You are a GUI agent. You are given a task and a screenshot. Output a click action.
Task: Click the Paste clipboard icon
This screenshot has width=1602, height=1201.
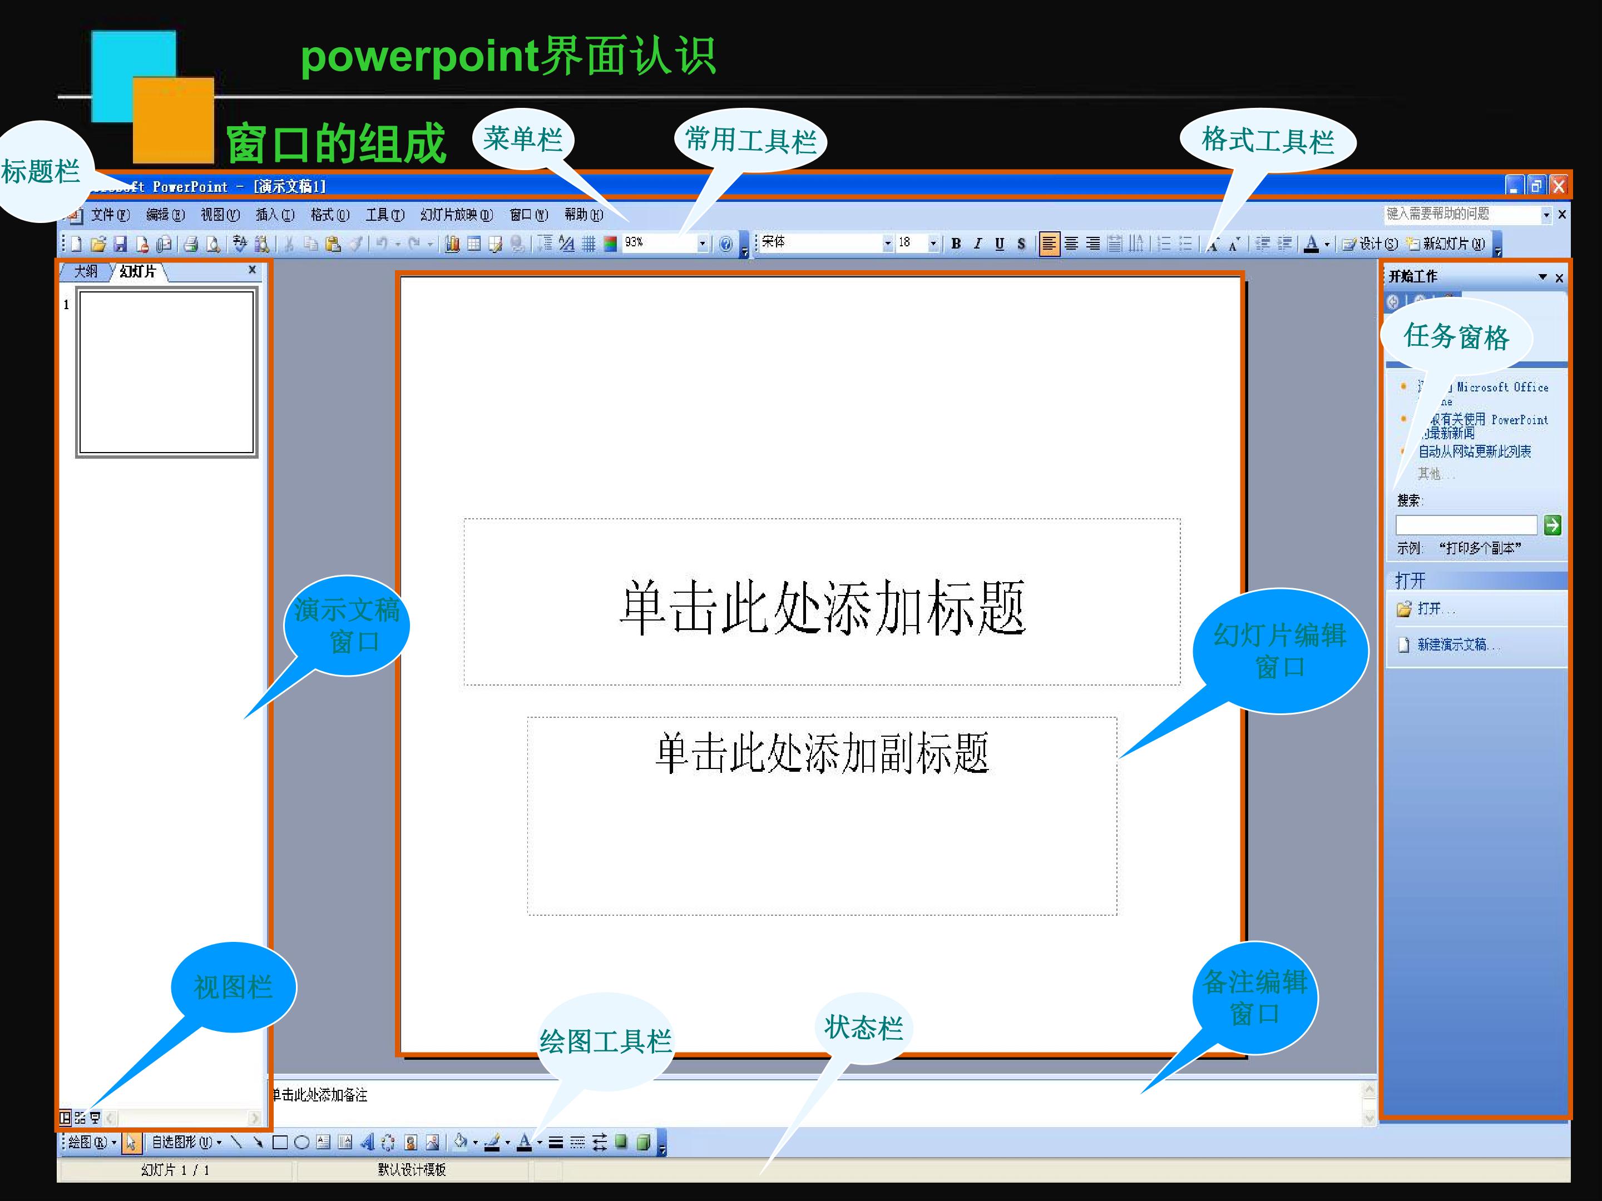(x=333, y=244)
